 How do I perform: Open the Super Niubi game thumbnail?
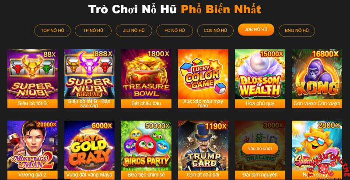tap(32, 75)
